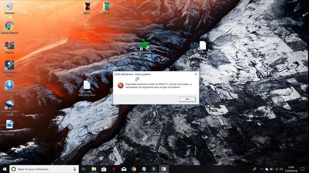This screenshot has height=173, width=309.
Task: Open Netflix from the taskbar
Action: 114,169
